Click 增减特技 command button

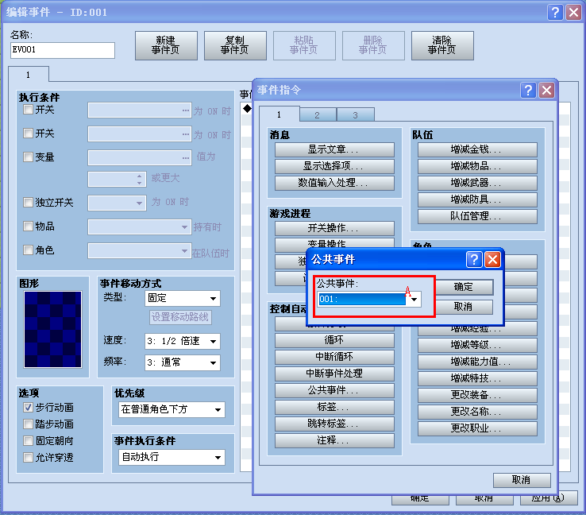click(x=477, y=378)
